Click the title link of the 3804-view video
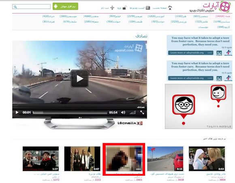Screen dimensions: 235x183 click(216, 174)
